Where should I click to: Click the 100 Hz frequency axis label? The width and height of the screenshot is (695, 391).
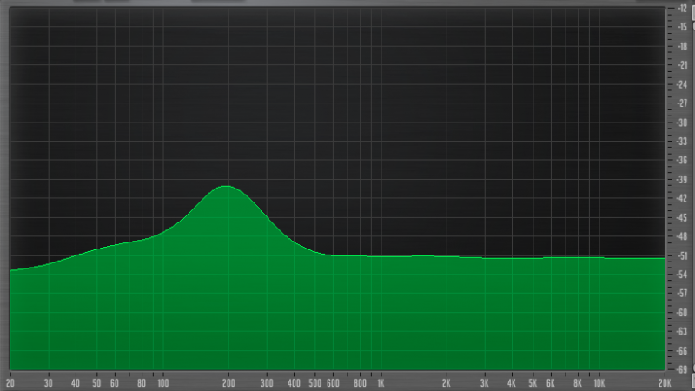point(162,382)
